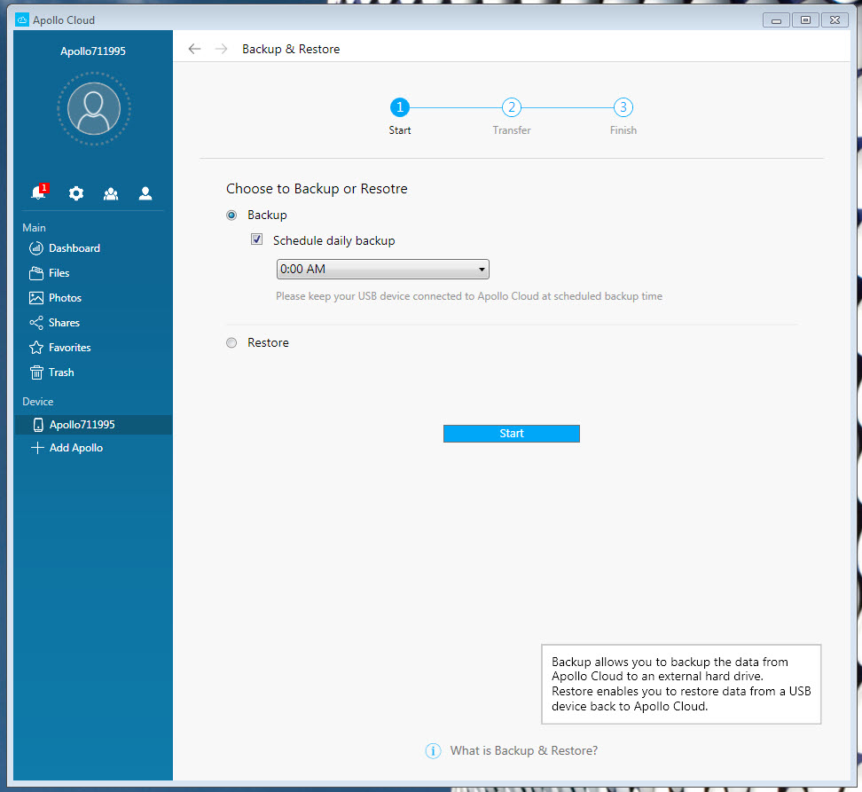Maximize the Apollo Cloud window
Screen dimensions: 862x792
[x=805, y=20]
